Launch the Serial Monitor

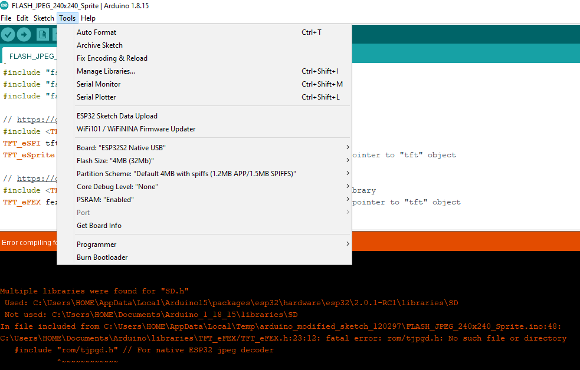[x=204, y=84]
